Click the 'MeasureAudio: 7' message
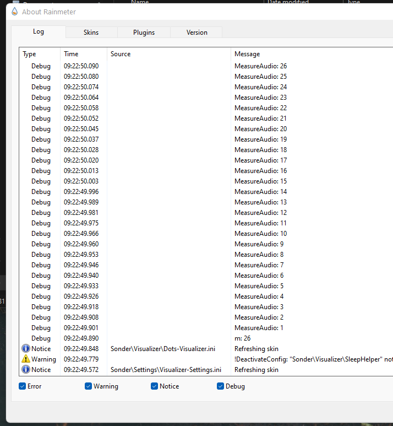Screen dimensions: 393x426 (x=259, y=265)
